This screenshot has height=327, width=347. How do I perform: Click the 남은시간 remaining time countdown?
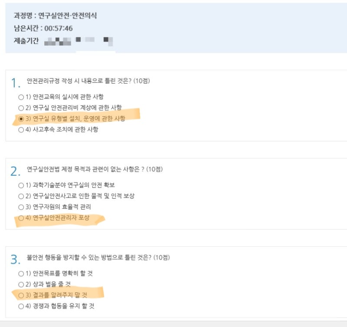point(43,28)
